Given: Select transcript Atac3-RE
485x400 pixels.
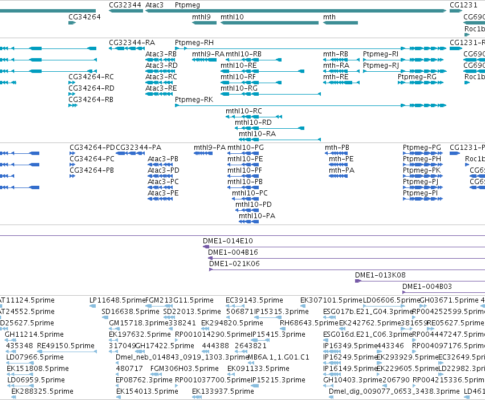Looking at the screenshot, I should pos(161,88).
